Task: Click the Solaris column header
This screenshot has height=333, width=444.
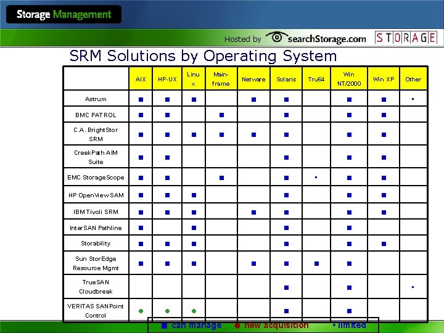Action: click(286, 79)
